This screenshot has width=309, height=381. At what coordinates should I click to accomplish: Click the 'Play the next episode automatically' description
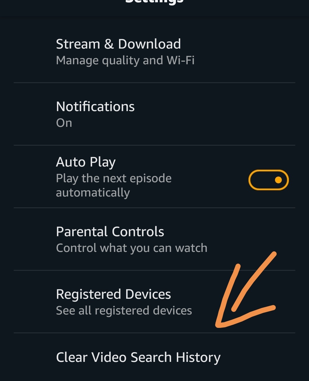(x=114, y=185)
